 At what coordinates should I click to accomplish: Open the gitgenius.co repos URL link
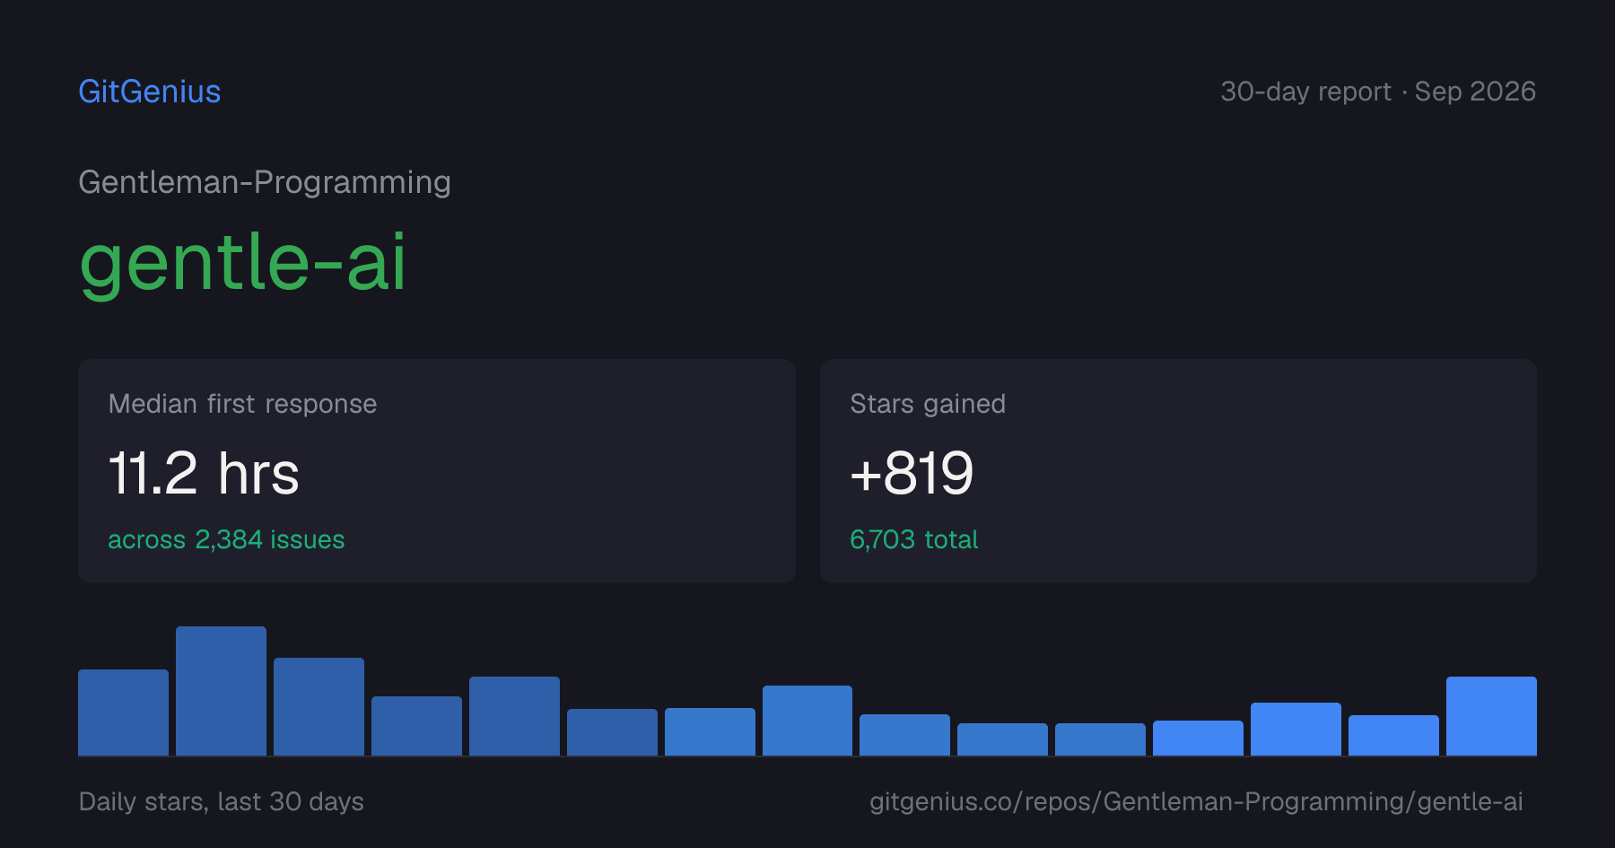point(1196,801)
